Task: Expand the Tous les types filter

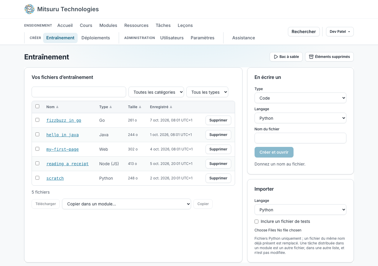Action: pyautogui.click(x=207, y=92)
